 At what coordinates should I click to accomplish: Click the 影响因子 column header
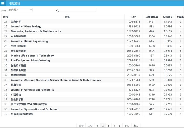(168, 17)
